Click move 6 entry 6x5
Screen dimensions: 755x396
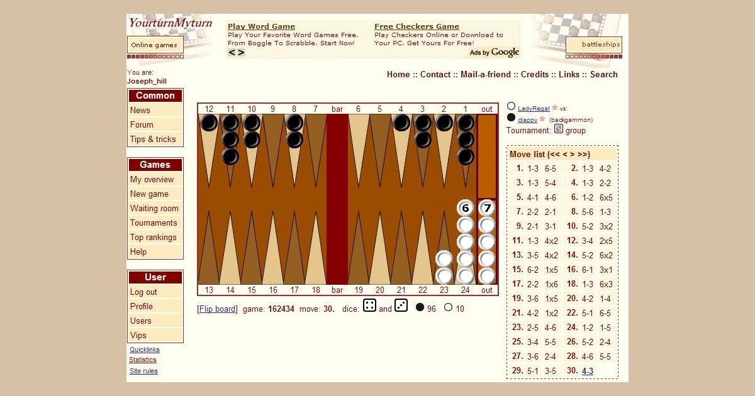(x=605, y=197)
